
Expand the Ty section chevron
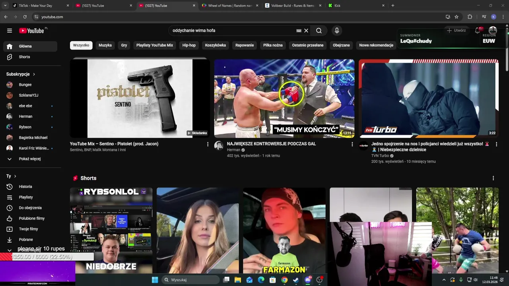(15, 176)
